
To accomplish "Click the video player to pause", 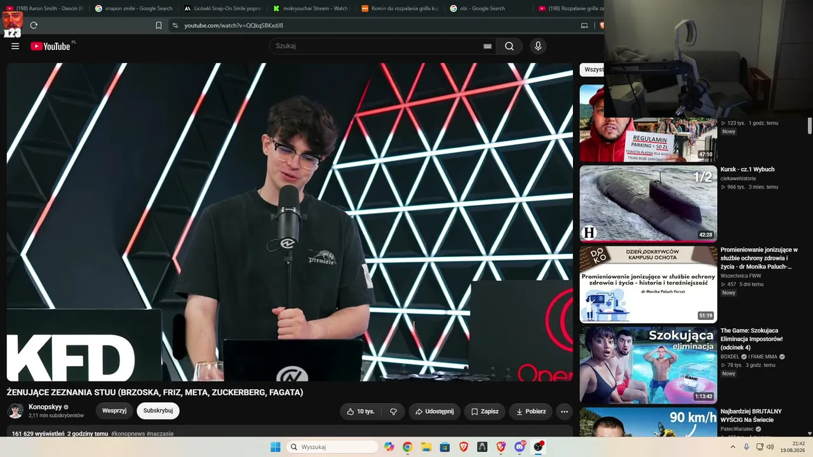I will point(290,222).
